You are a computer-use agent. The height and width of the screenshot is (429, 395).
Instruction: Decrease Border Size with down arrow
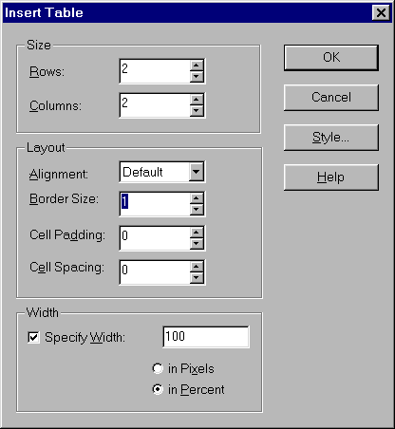point(197,210)
